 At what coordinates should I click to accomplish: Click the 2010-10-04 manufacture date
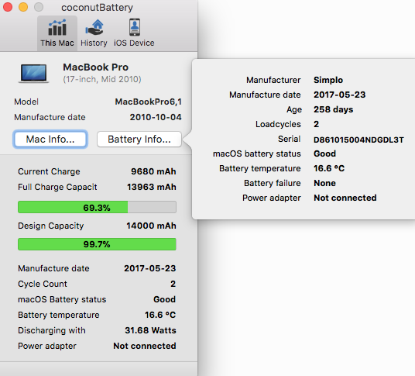pyautogui.click(x=156, y=117)
